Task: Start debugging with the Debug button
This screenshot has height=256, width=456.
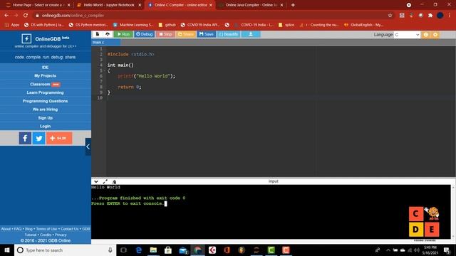Action: 144,34
